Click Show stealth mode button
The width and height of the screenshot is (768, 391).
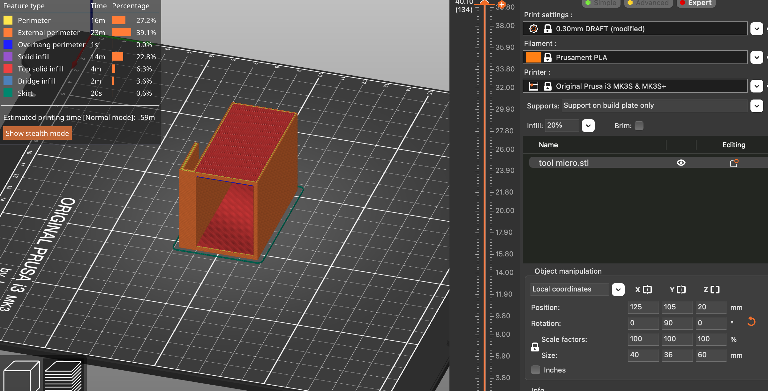pyautogui.click(x=37, y=133)
